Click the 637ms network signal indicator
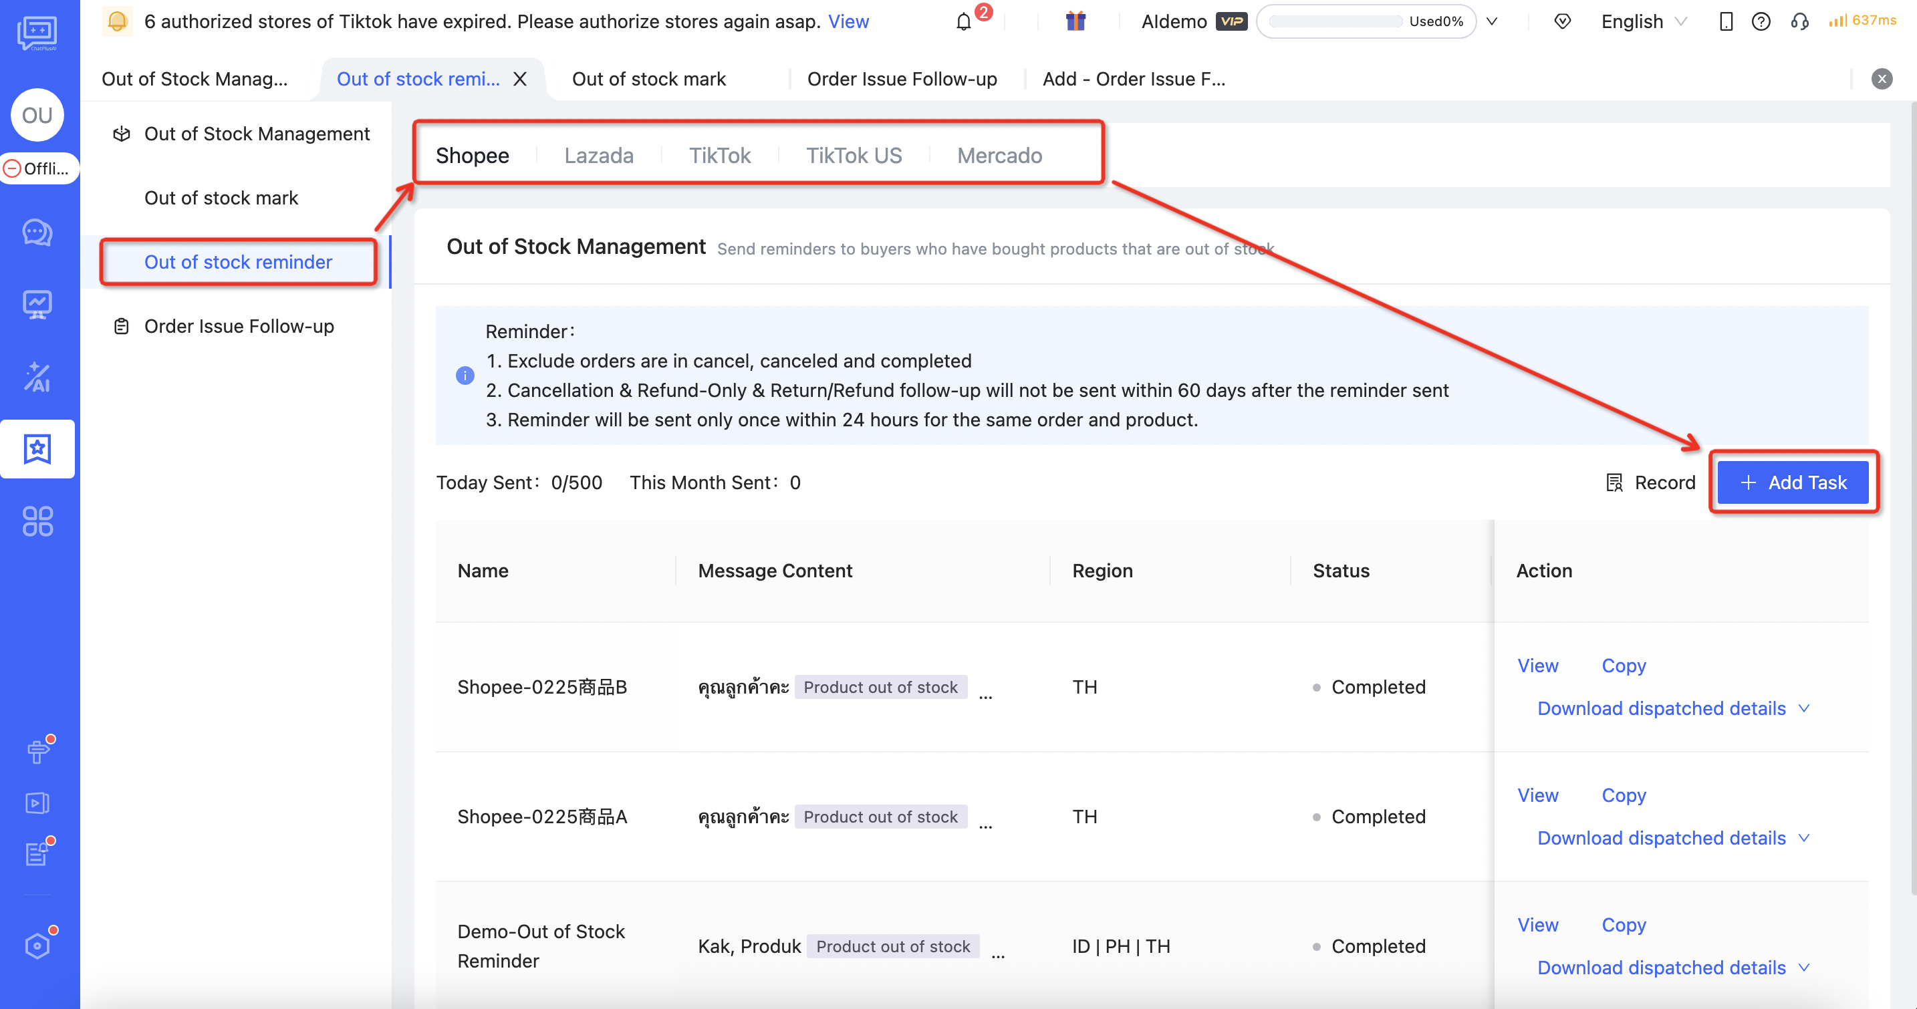Viewport: 1917px width, 1009px height. [1863, 21]
